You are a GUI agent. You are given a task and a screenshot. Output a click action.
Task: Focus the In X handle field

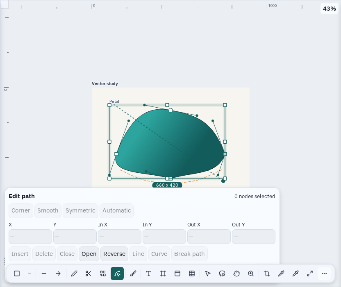tap(120, 237)
